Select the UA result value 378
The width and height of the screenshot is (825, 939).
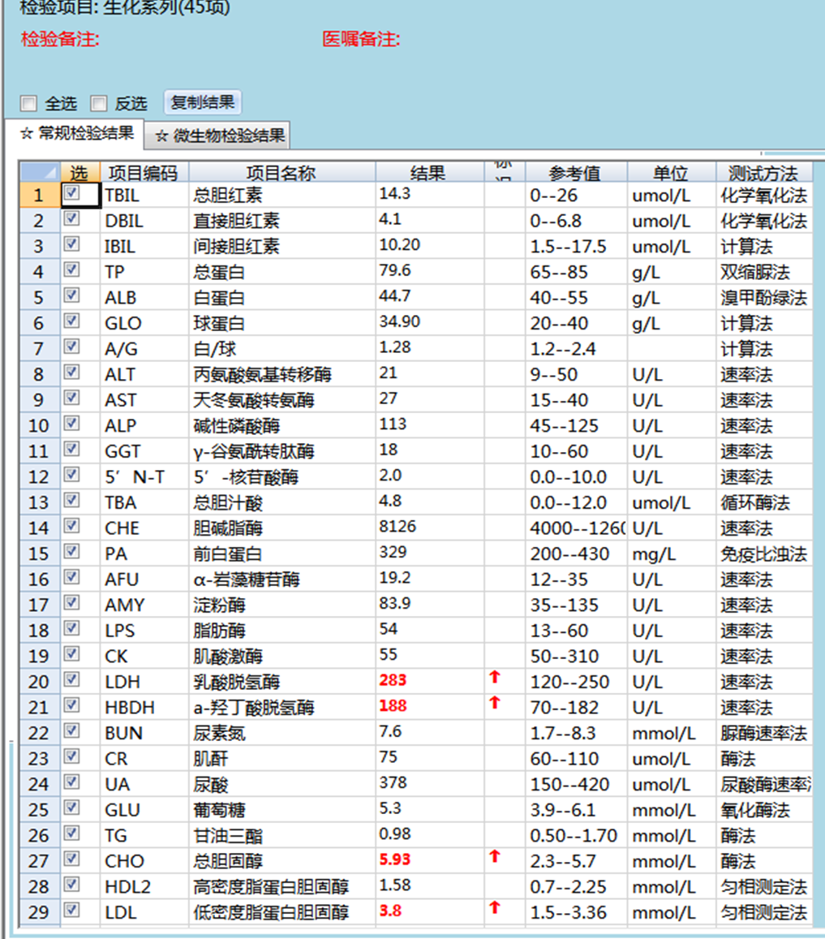pyautogui.click(x=393, y=782)
